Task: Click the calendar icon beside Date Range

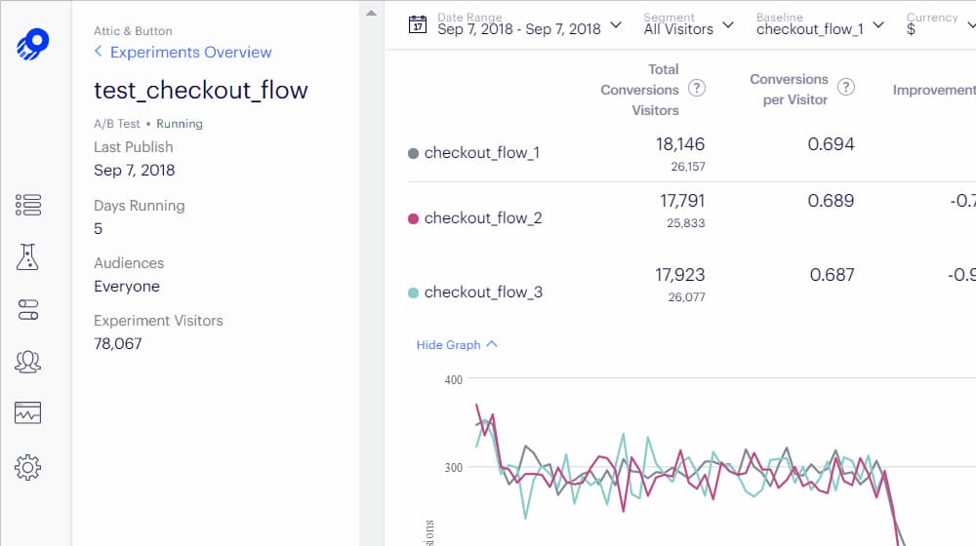Action: [417, 25]
